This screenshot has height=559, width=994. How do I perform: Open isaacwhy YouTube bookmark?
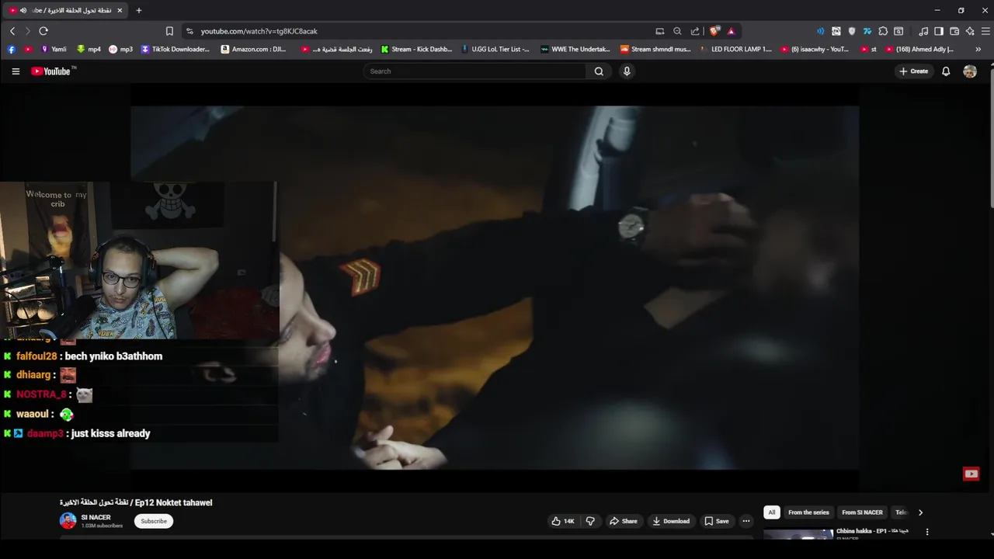click(x=815, y=49)
